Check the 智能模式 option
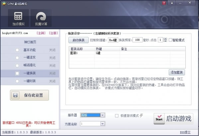The height and width of the screenshot is (136, 199). tap(170, 40)
